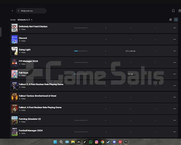Click the Fall Guys cover thumbnail
181x145 pixels.
click(14, 74)
